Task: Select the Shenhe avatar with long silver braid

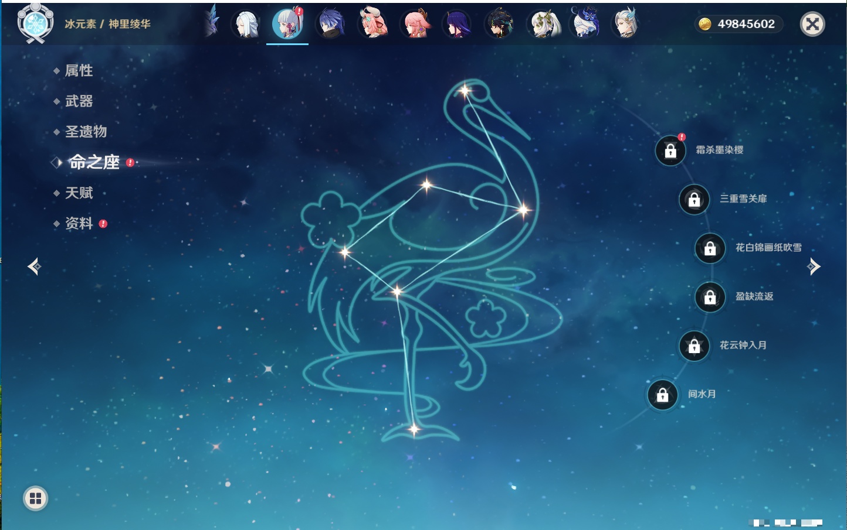Action: (246, 24)
